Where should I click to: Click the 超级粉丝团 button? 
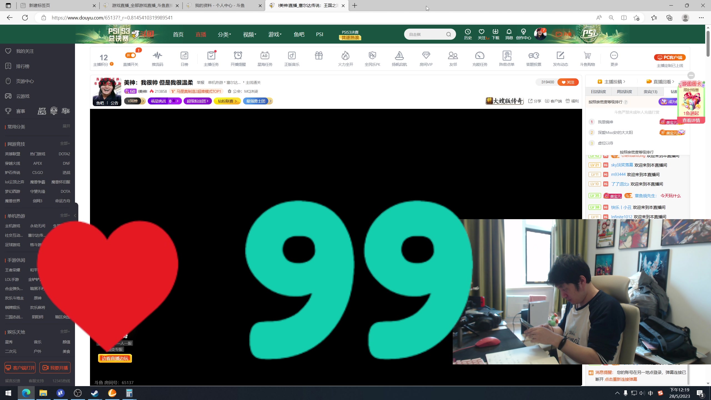[x=197, y=101]
